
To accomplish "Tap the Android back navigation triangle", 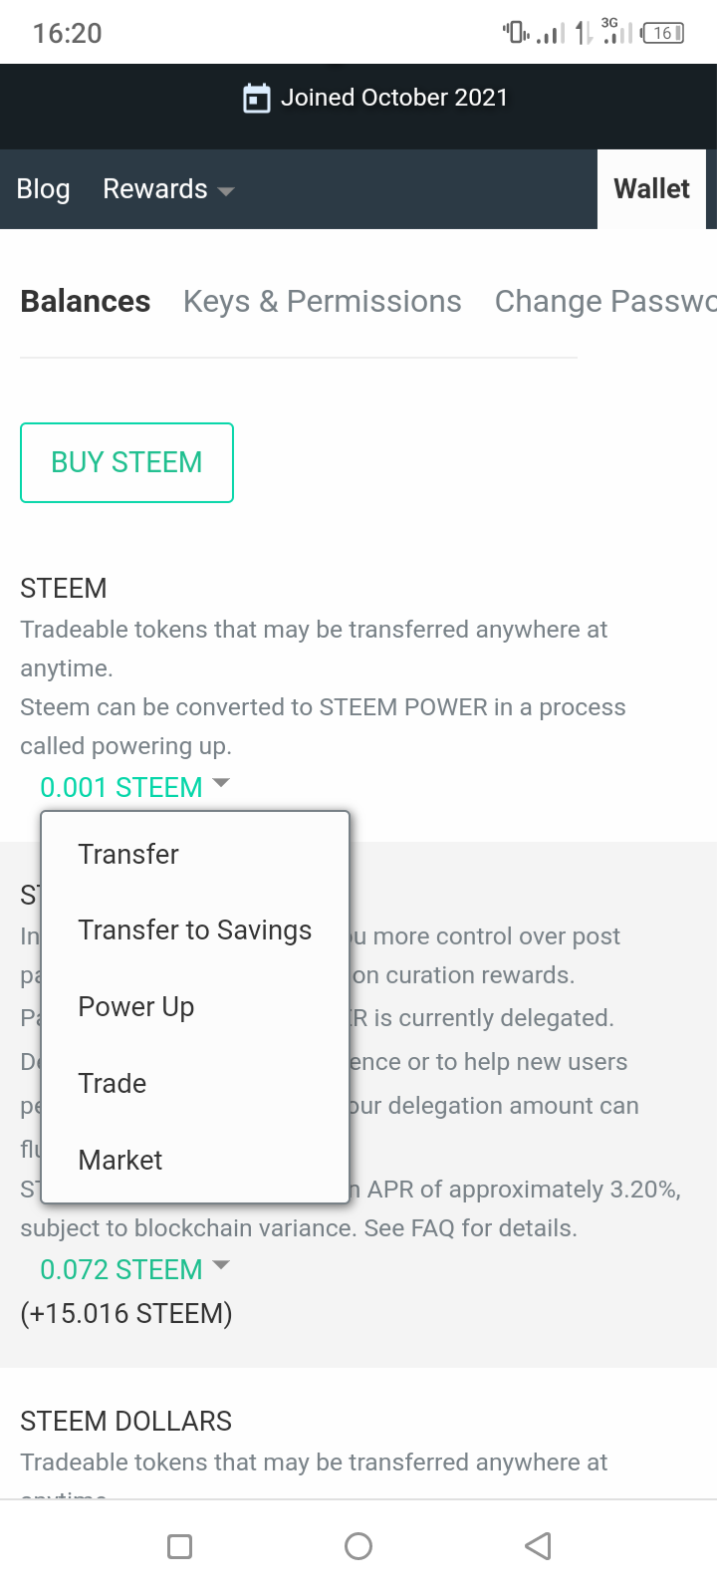I will tap(538, 1546).
